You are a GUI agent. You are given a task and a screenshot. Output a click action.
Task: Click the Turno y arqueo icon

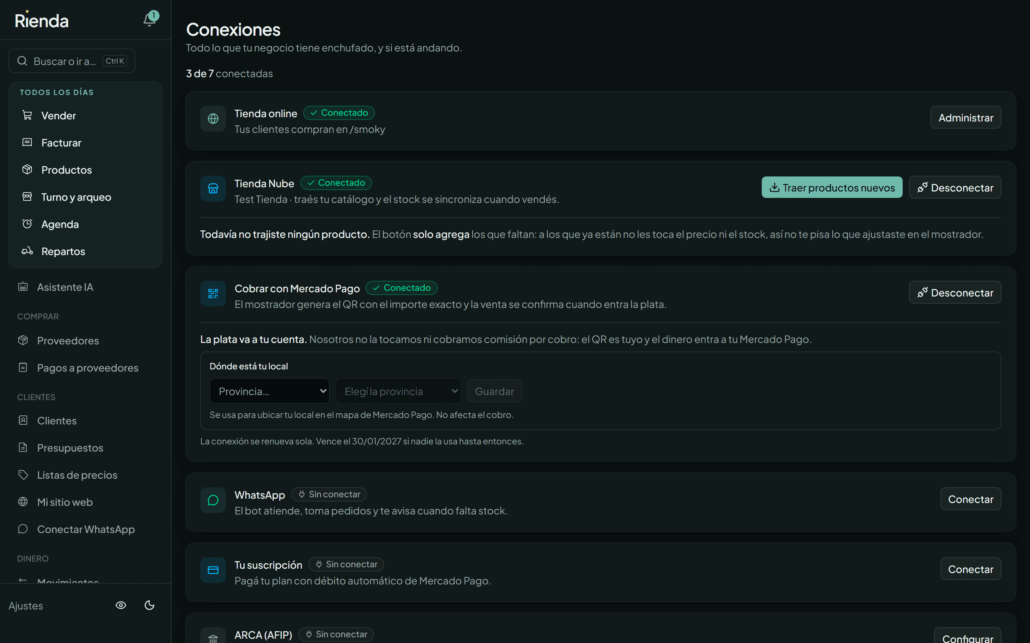(27, 197)
